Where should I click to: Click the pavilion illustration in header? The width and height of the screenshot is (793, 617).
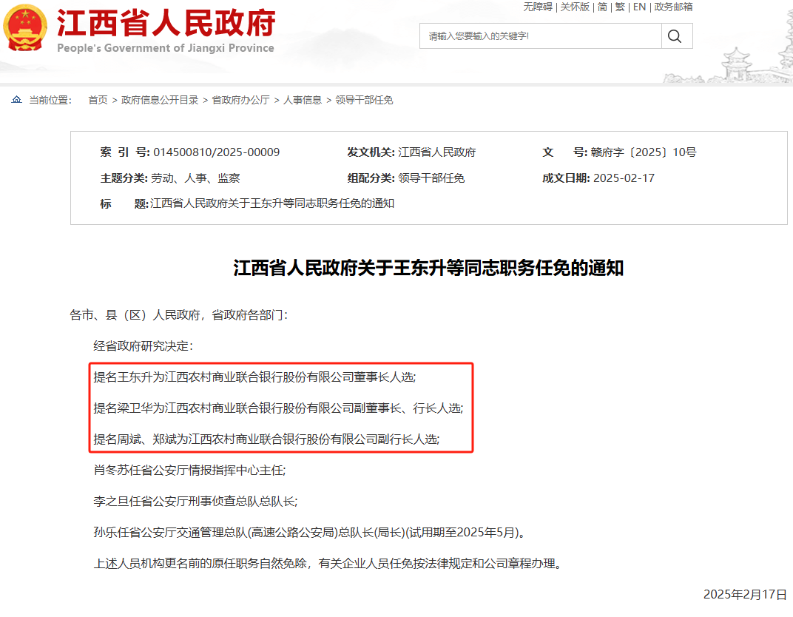[x=737, y=65]
